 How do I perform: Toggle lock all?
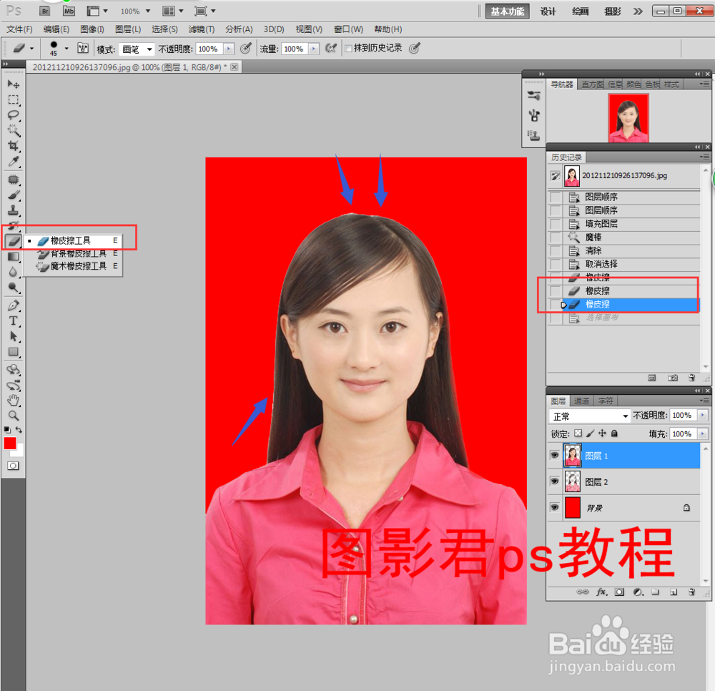coord(614,433)
